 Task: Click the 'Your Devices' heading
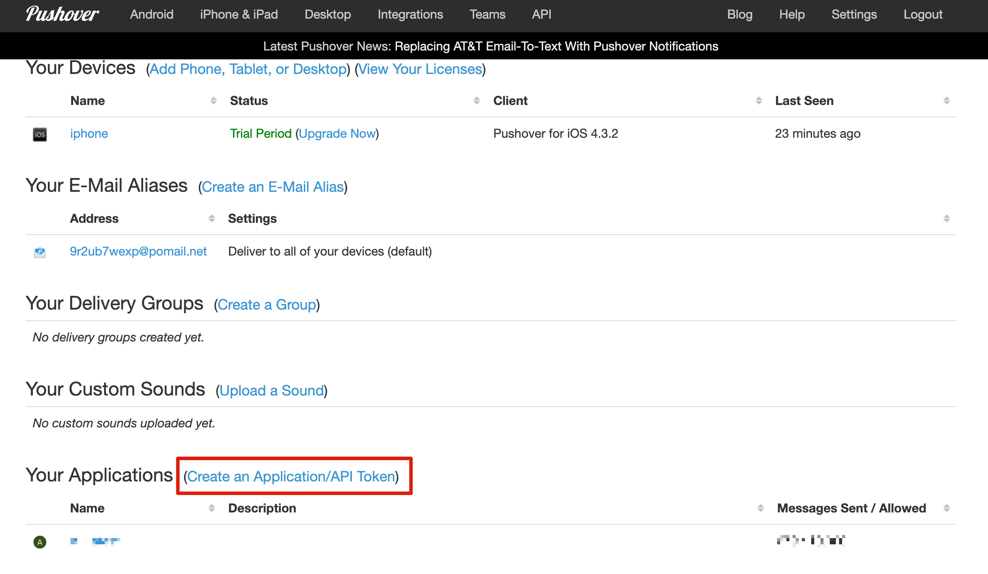click(81, 68)
